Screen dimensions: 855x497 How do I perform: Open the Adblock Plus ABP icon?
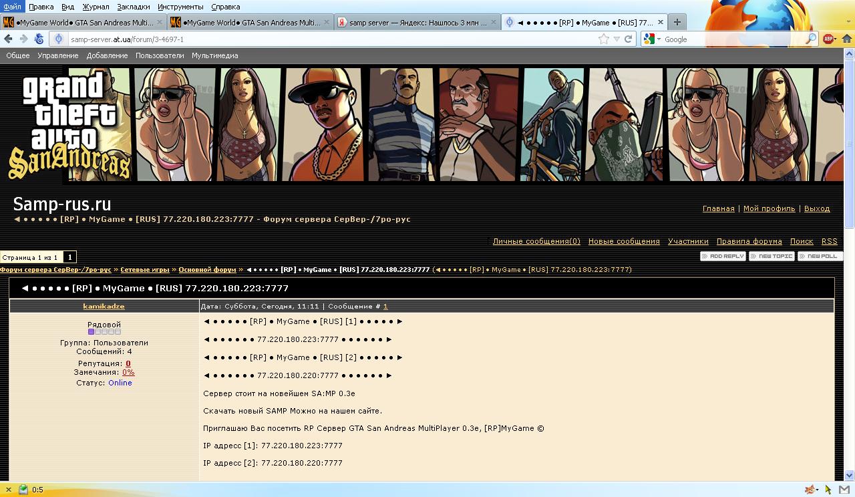[829, 39]
